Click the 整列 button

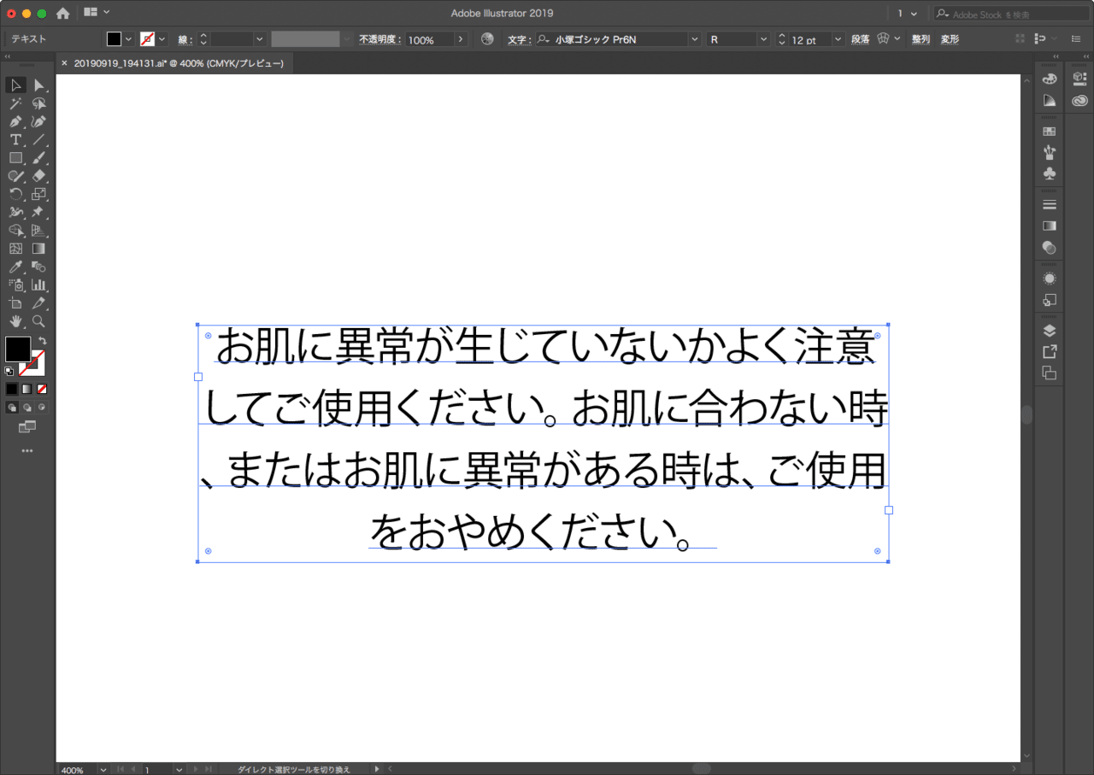tap(920, 38)
